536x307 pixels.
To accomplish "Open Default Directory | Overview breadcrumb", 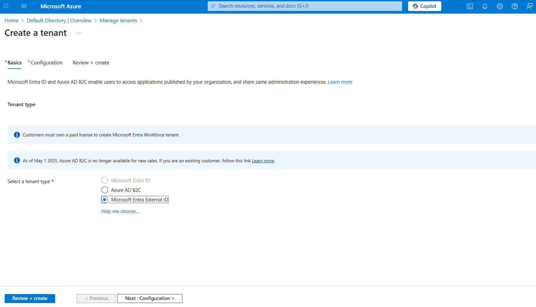I will [59, 21].
